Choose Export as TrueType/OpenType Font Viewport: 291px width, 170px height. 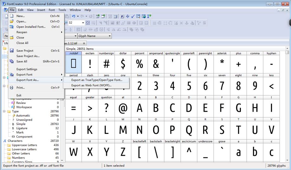pos(96,80)
